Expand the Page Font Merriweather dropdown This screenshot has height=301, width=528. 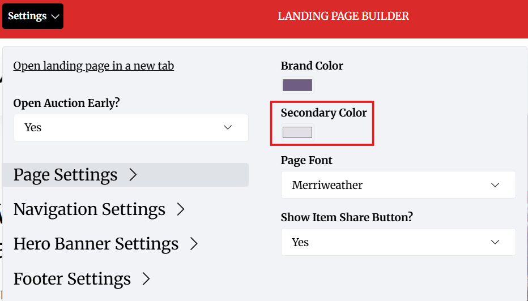pyautogui.click(x=398, y=185)
